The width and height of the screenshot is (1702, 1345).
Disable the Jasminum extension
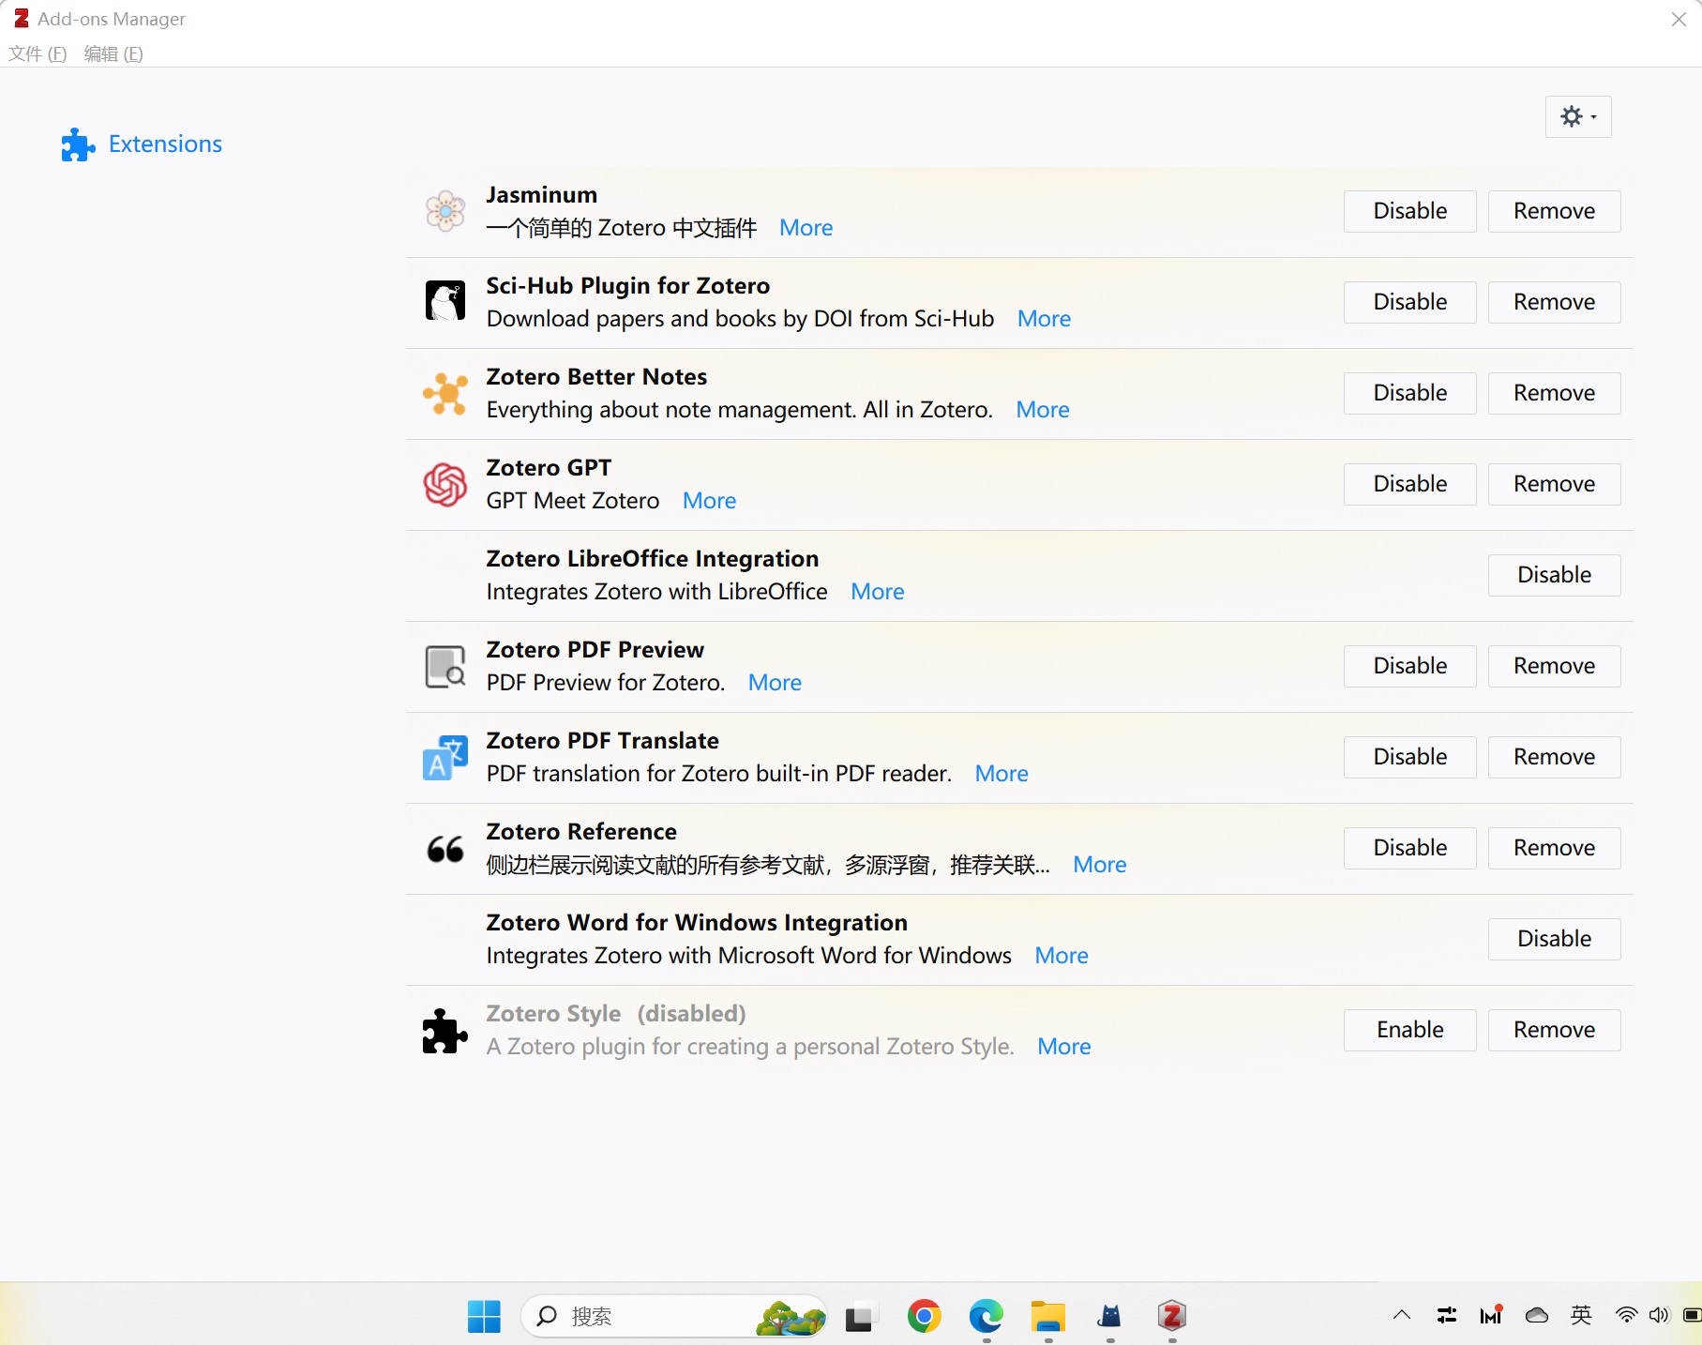(1409, 211)
